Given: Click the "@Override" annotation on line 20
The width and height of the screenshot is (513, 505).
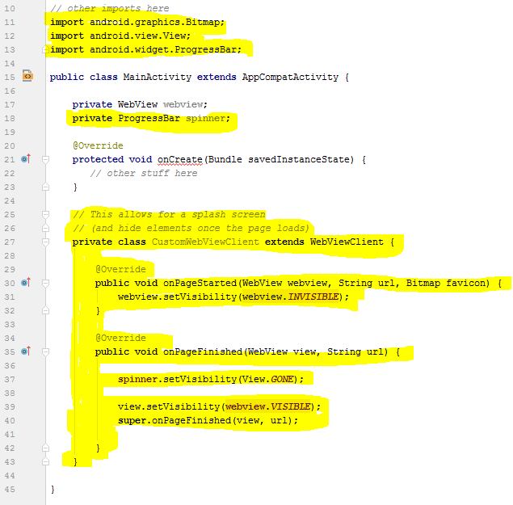Looking at the screenshot, I should tap(98, 145).
